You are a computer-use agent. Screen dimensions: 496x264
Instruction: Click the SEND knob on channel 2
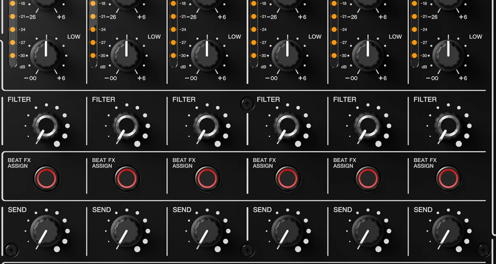pyautogui.click(x=126, y=231)
